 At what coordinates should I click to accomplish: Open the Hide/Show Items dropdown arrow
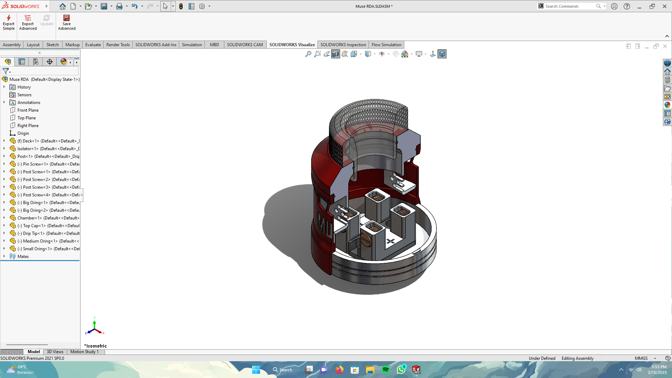coord(388,54)
